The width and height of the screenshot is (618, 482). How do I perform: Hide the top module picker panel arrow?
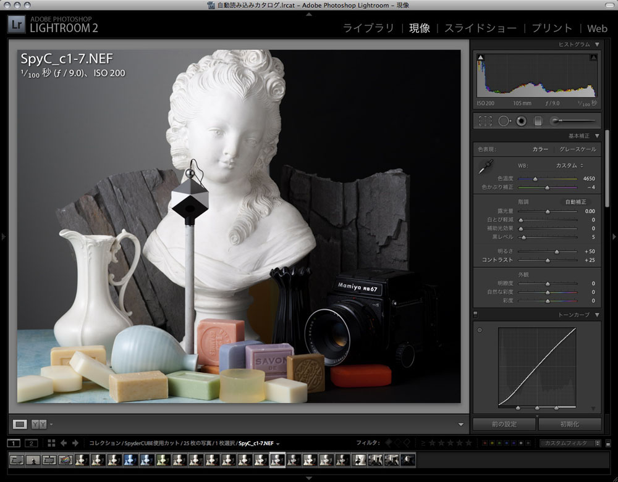click(309, 14)
